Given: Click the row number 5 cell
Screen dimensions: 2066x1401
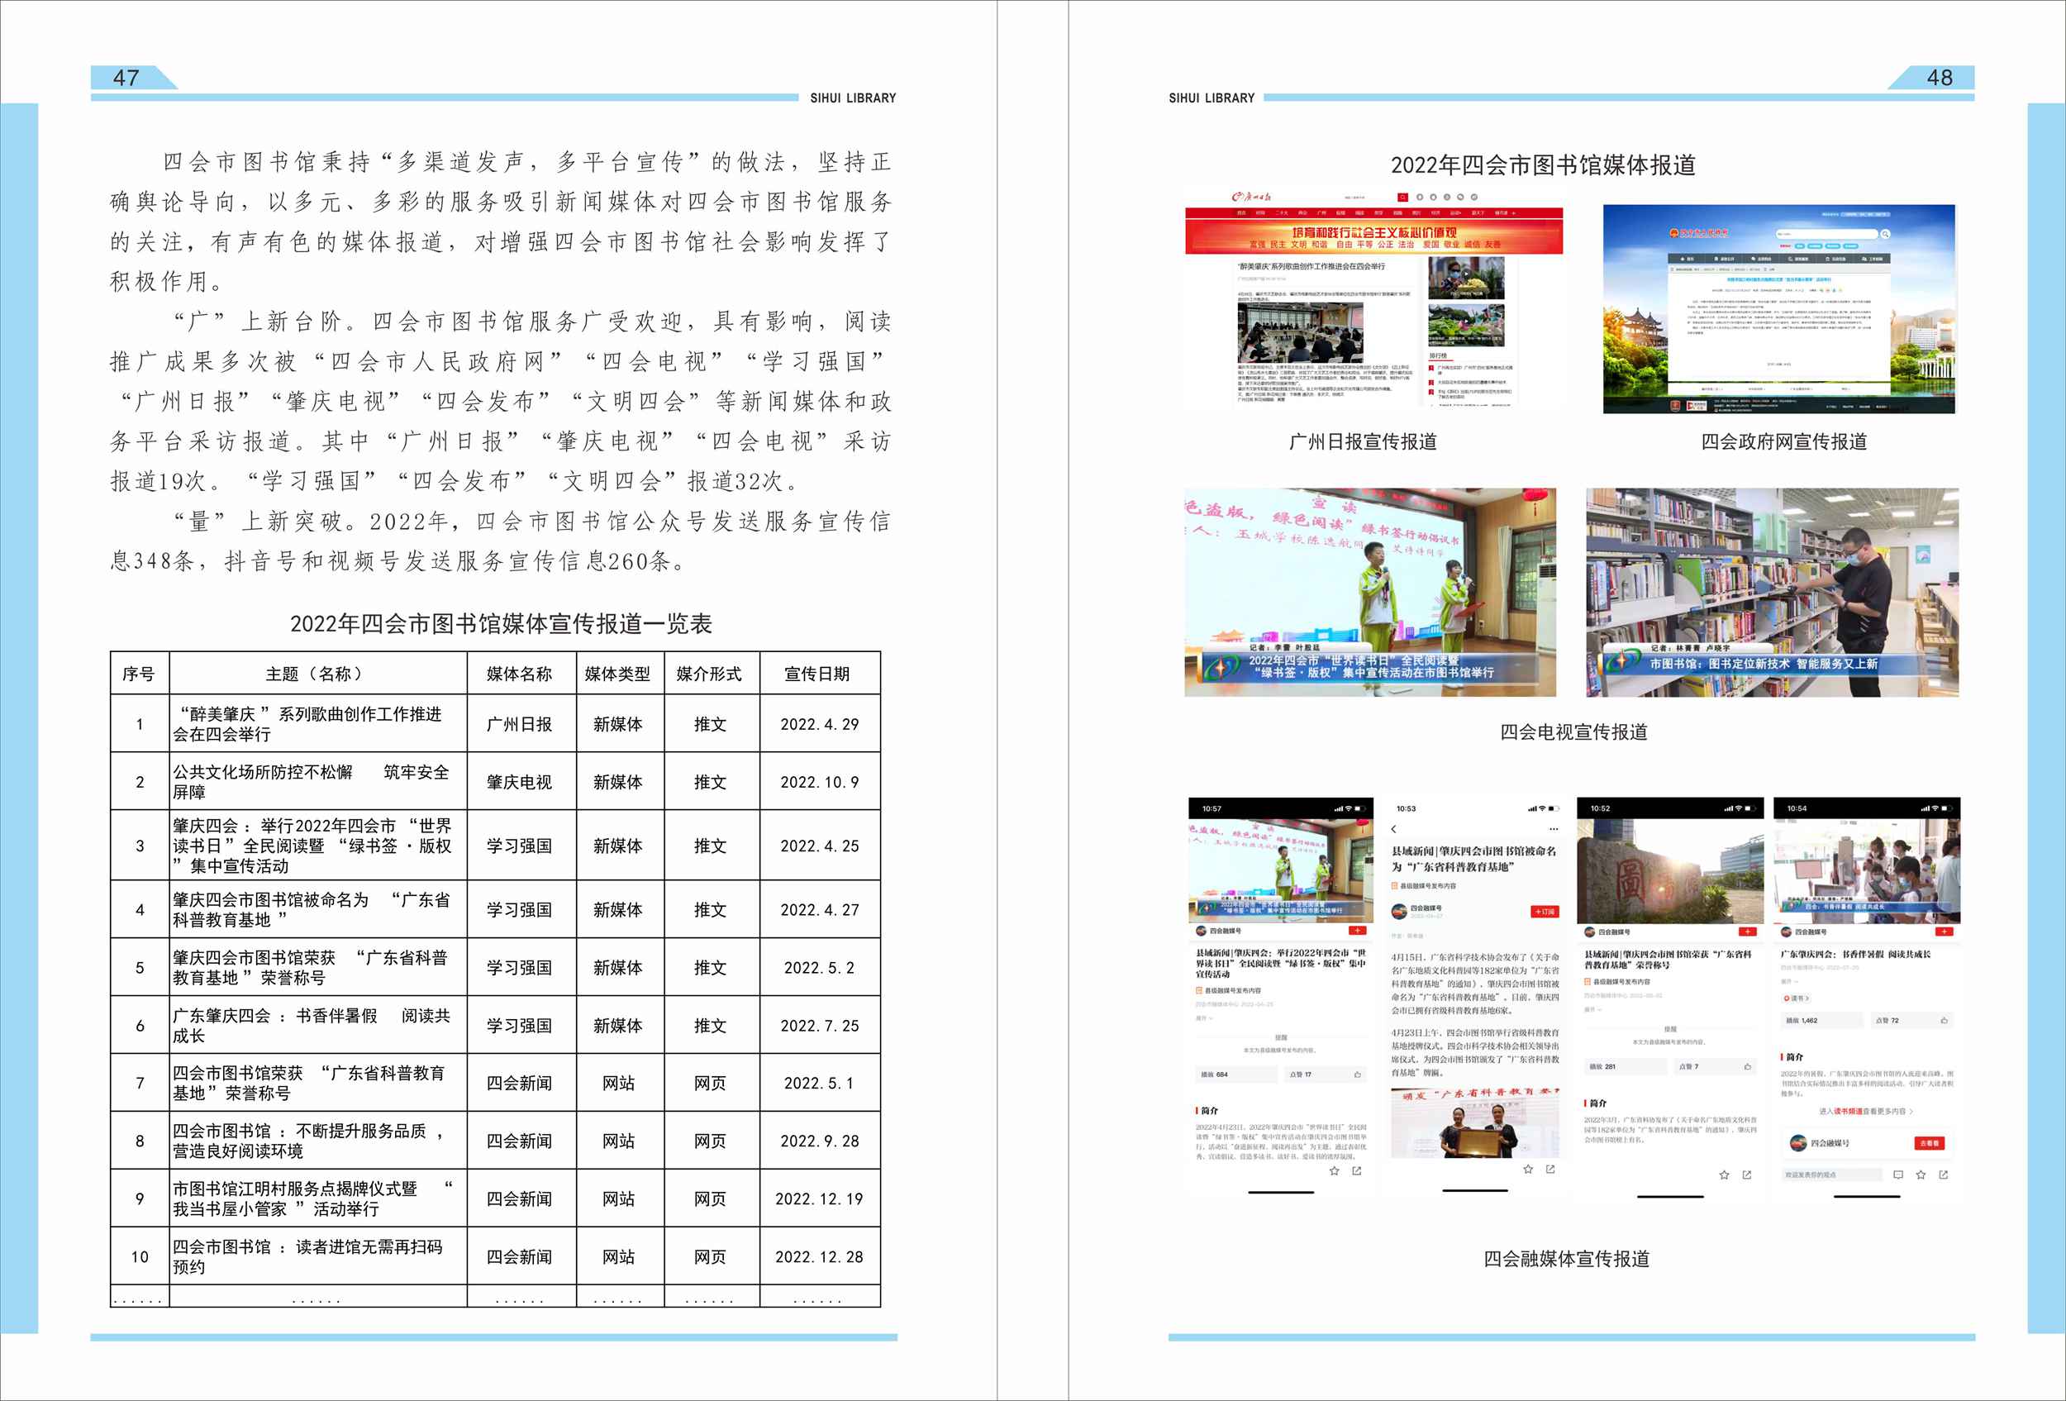Looking at the screenshot, I should tap(140, 968).
